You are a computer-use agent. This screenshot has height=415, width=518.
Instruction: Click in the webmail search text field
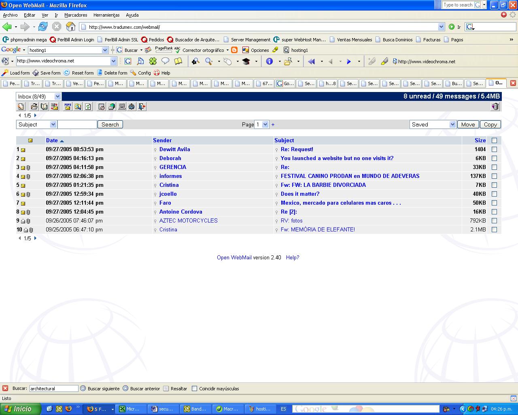click(x=77, y=124)
